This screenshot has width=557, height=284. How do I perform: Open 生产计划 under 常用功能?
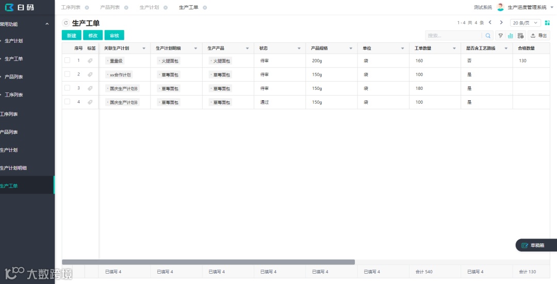pyautogui.click(x=14, y=41)
